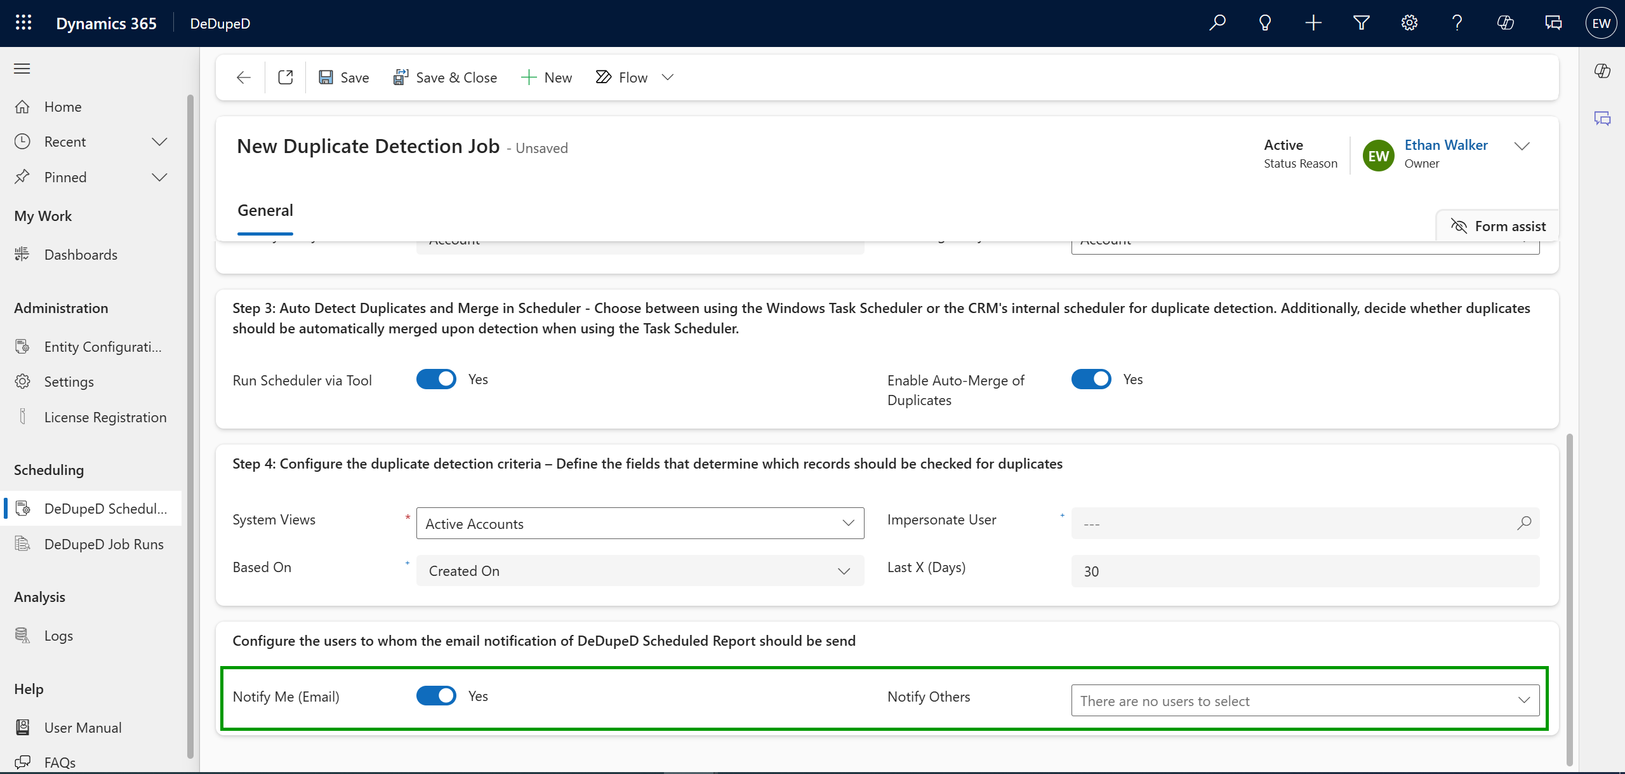Open Ethan Walker owner link

coord(1446,145)
